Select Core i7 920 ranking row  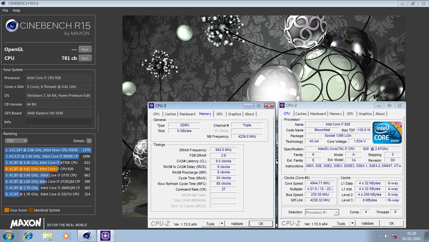(x=48, y=169)
